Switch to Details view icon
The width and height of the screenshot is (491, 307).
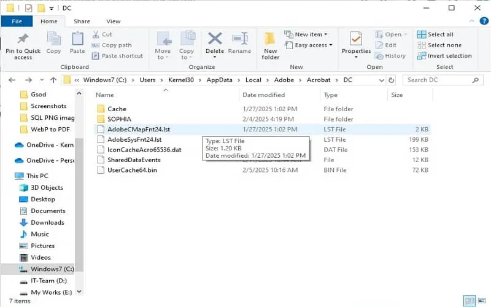click(470, 301)
